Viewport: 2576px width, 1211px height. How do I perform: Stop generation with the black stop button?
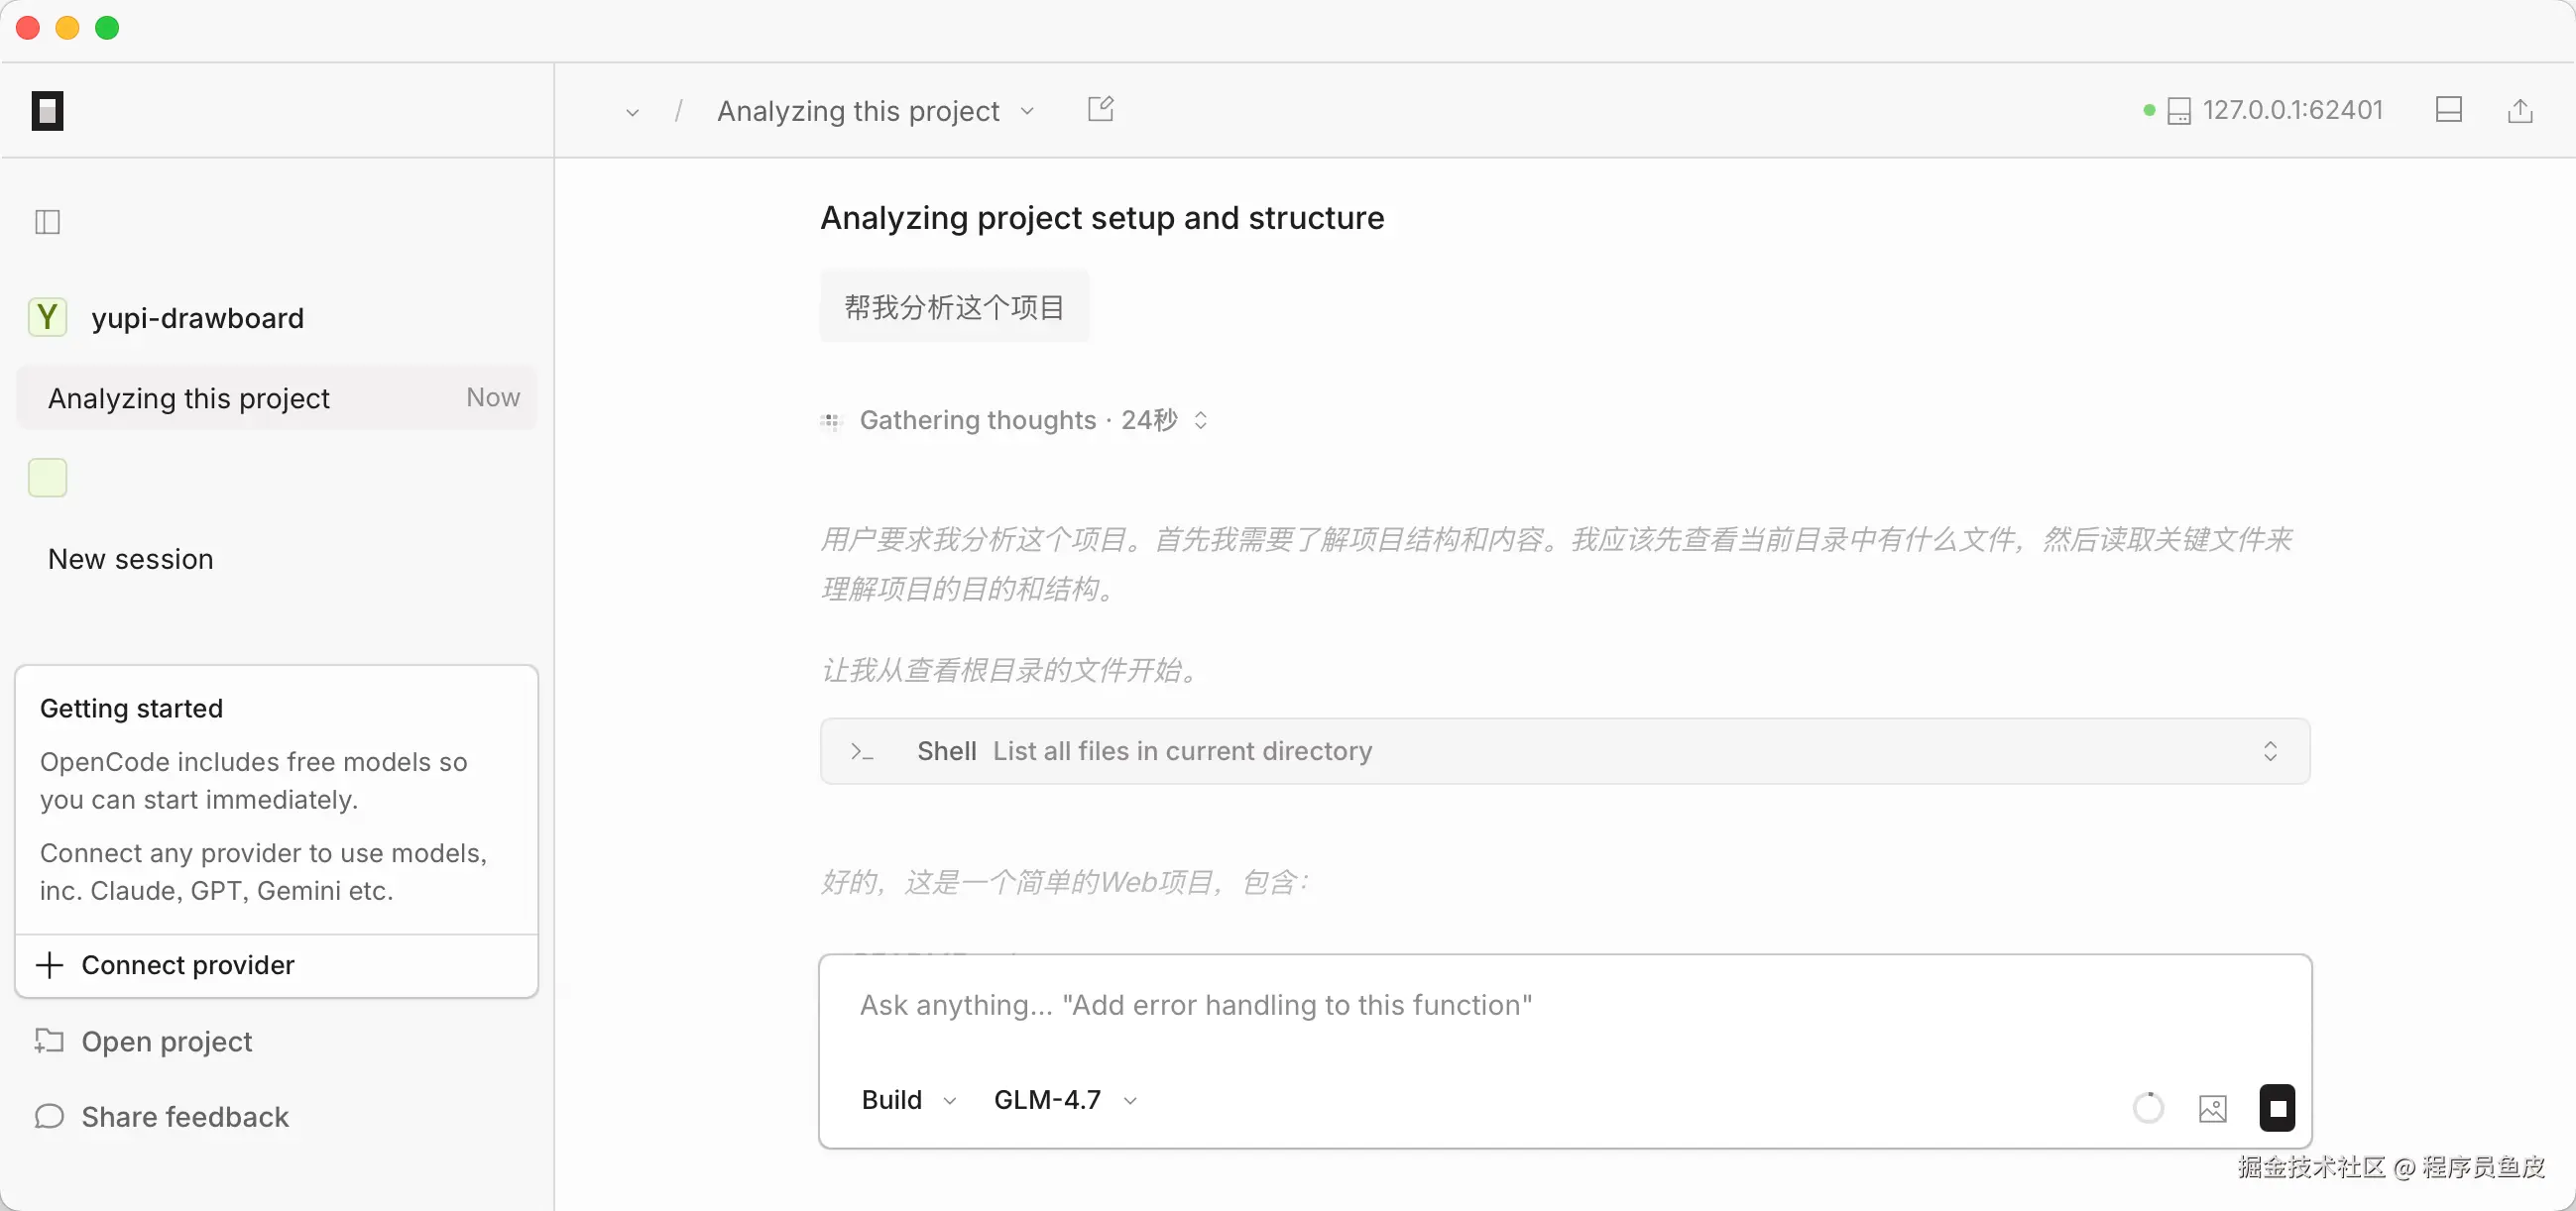click(x=2277, y=1107)
